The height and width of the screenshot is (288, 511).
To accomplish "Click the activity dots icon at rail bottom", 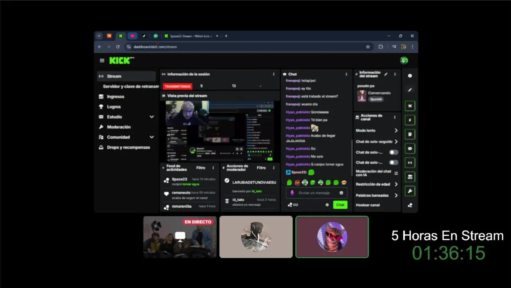I will click(410, 205).
